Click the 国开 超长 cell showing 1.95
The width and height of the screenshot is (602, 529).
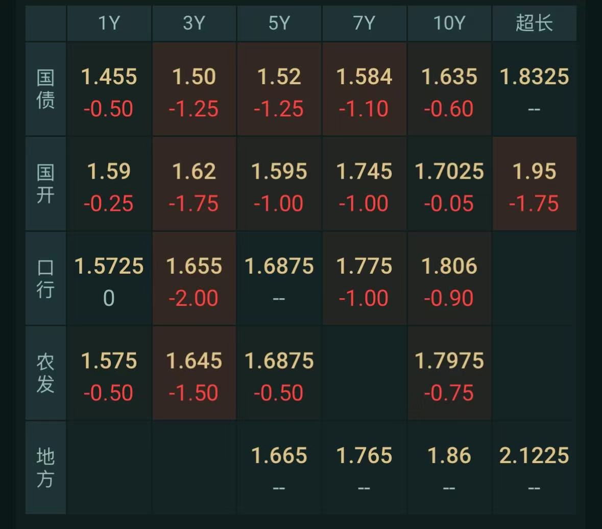[x=534, y=184]
